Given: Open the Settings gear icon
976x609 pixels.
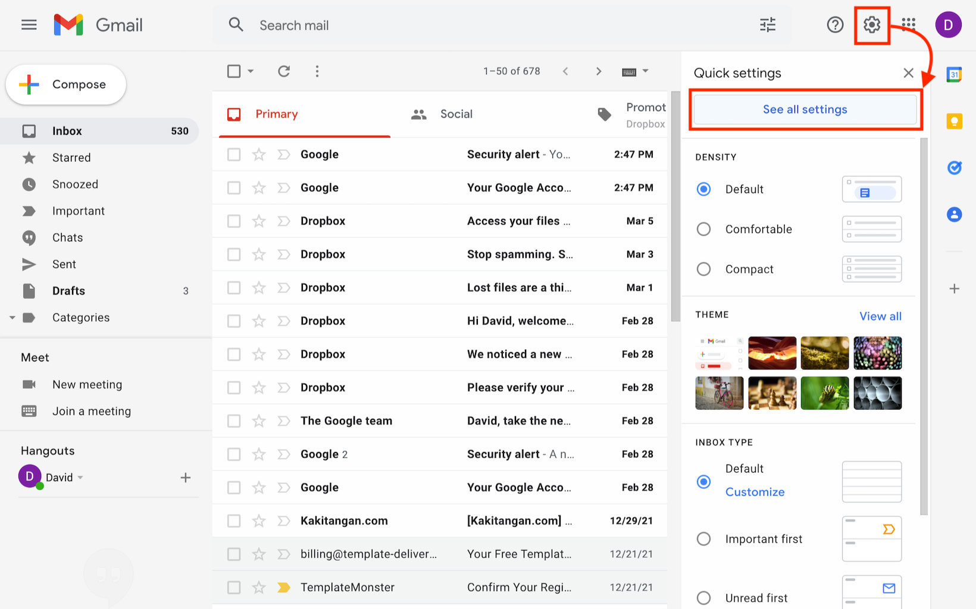Looking at the screenshot, I should [871, 25].
